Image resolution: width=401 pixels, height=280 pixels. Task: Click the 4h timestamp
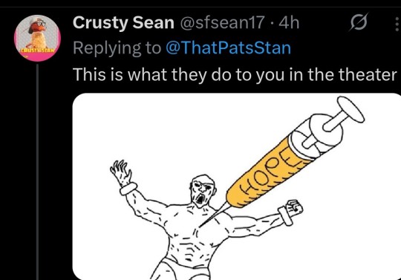[289, 22]
